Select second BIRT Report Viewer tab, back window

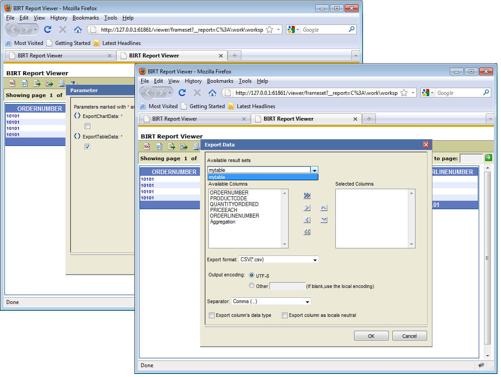[x=172, y=56]
